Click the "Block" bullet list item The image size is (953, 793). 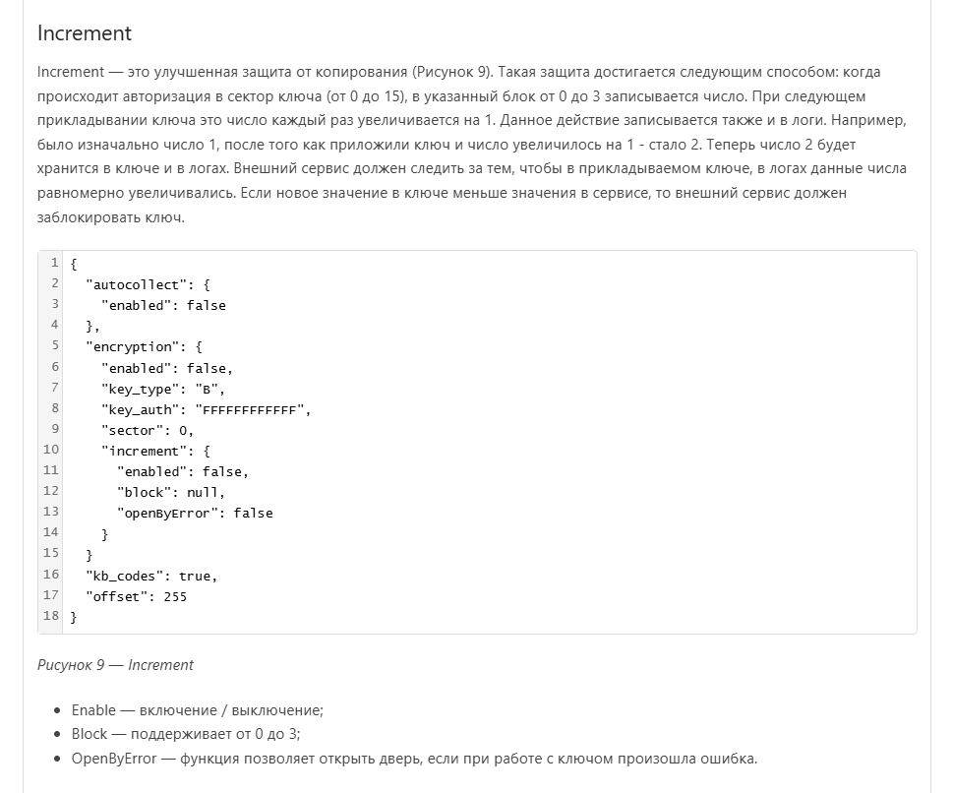click(x=185, y=734)
